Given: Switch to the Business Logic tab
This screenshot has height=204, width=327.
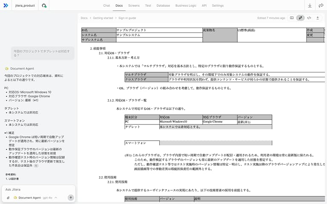Looking at the screenshot, I should click(186, 6).
